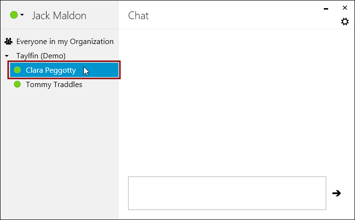Click Tommy Traddles' green status dot
This screenshot has width=355, height=220.
pos(17,84)
